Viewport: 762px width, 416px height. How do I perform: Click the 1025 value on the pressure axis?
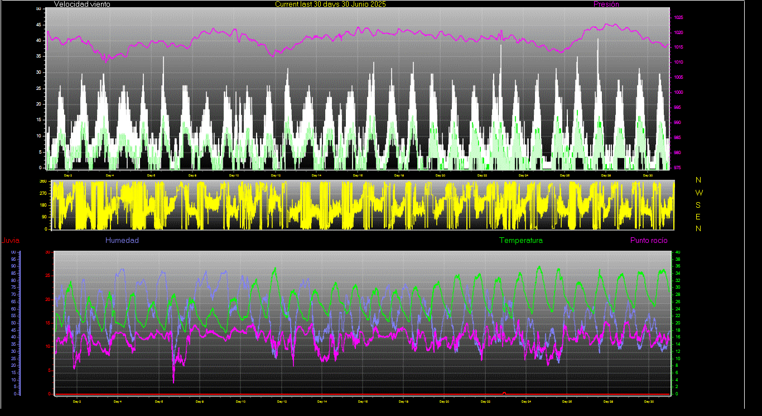678,18
